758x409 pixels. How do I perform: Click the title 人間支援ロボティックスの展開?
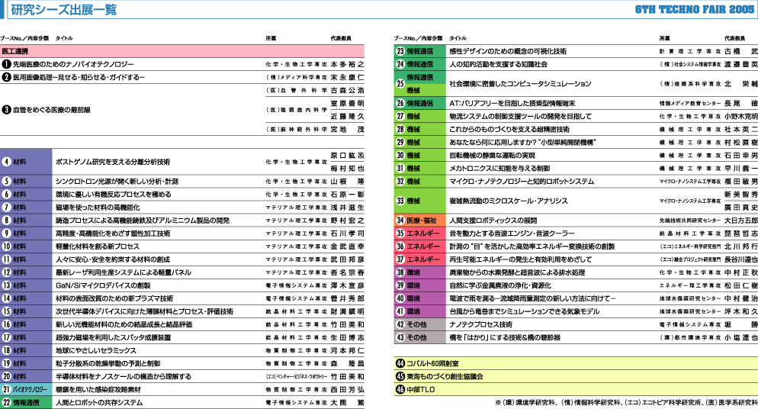tap(493, 221)
